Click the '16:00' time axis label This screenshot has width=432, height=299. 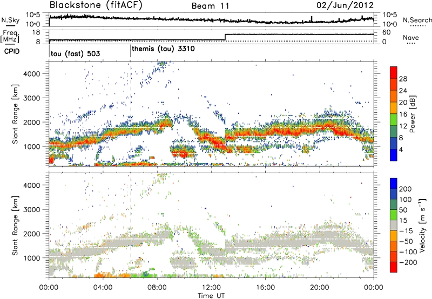click(x=265, y=288)
